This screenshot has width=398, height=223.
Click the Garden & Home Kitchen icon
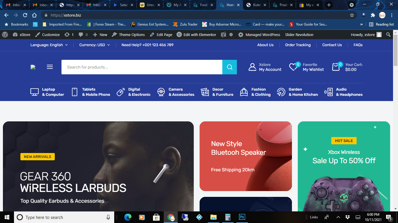coord(281,92)
